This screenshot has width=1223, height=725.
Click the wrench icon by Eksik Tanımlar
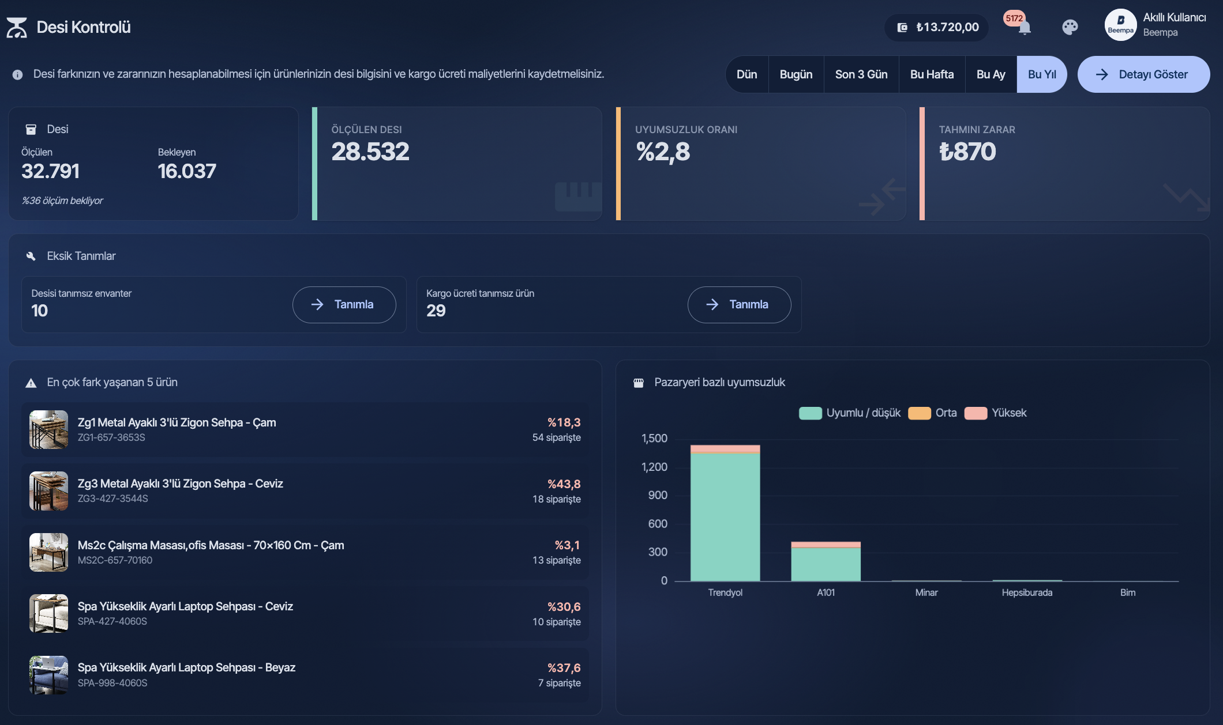(x=31, y=256)
